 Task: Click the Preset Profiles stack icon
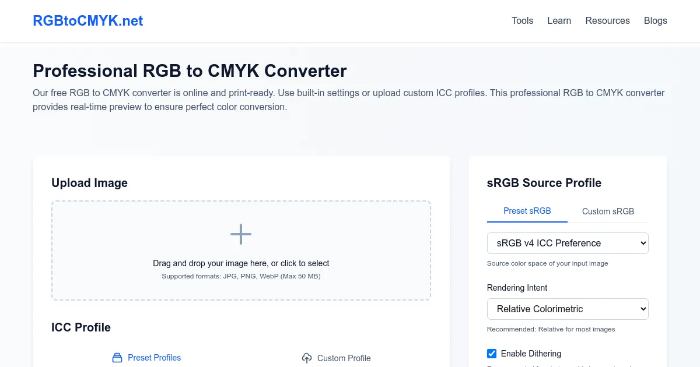click(117, 358)
